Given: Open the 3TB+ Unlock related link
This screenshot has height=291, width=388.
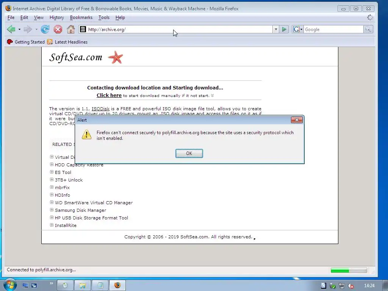Looking at the screenshot, I should 69,180.
